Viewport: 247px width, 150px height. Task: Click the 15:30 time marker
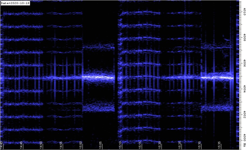200,145
